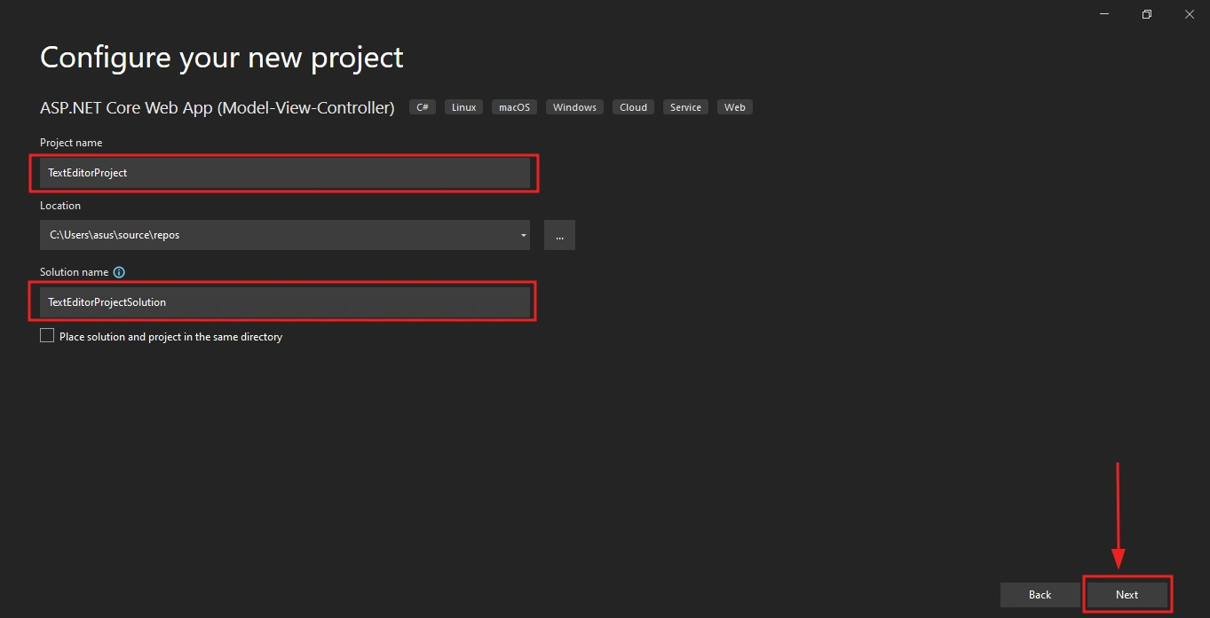
Task: Minimize the dialog window
Action: pos(1104,14)
